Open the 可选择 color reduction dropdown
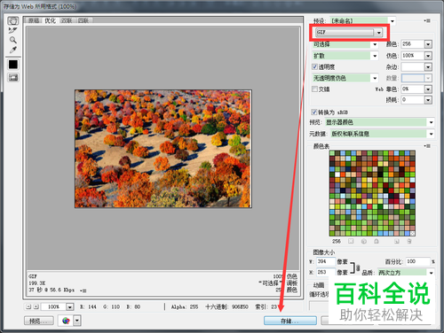444x333 pixels. point(345,44)
